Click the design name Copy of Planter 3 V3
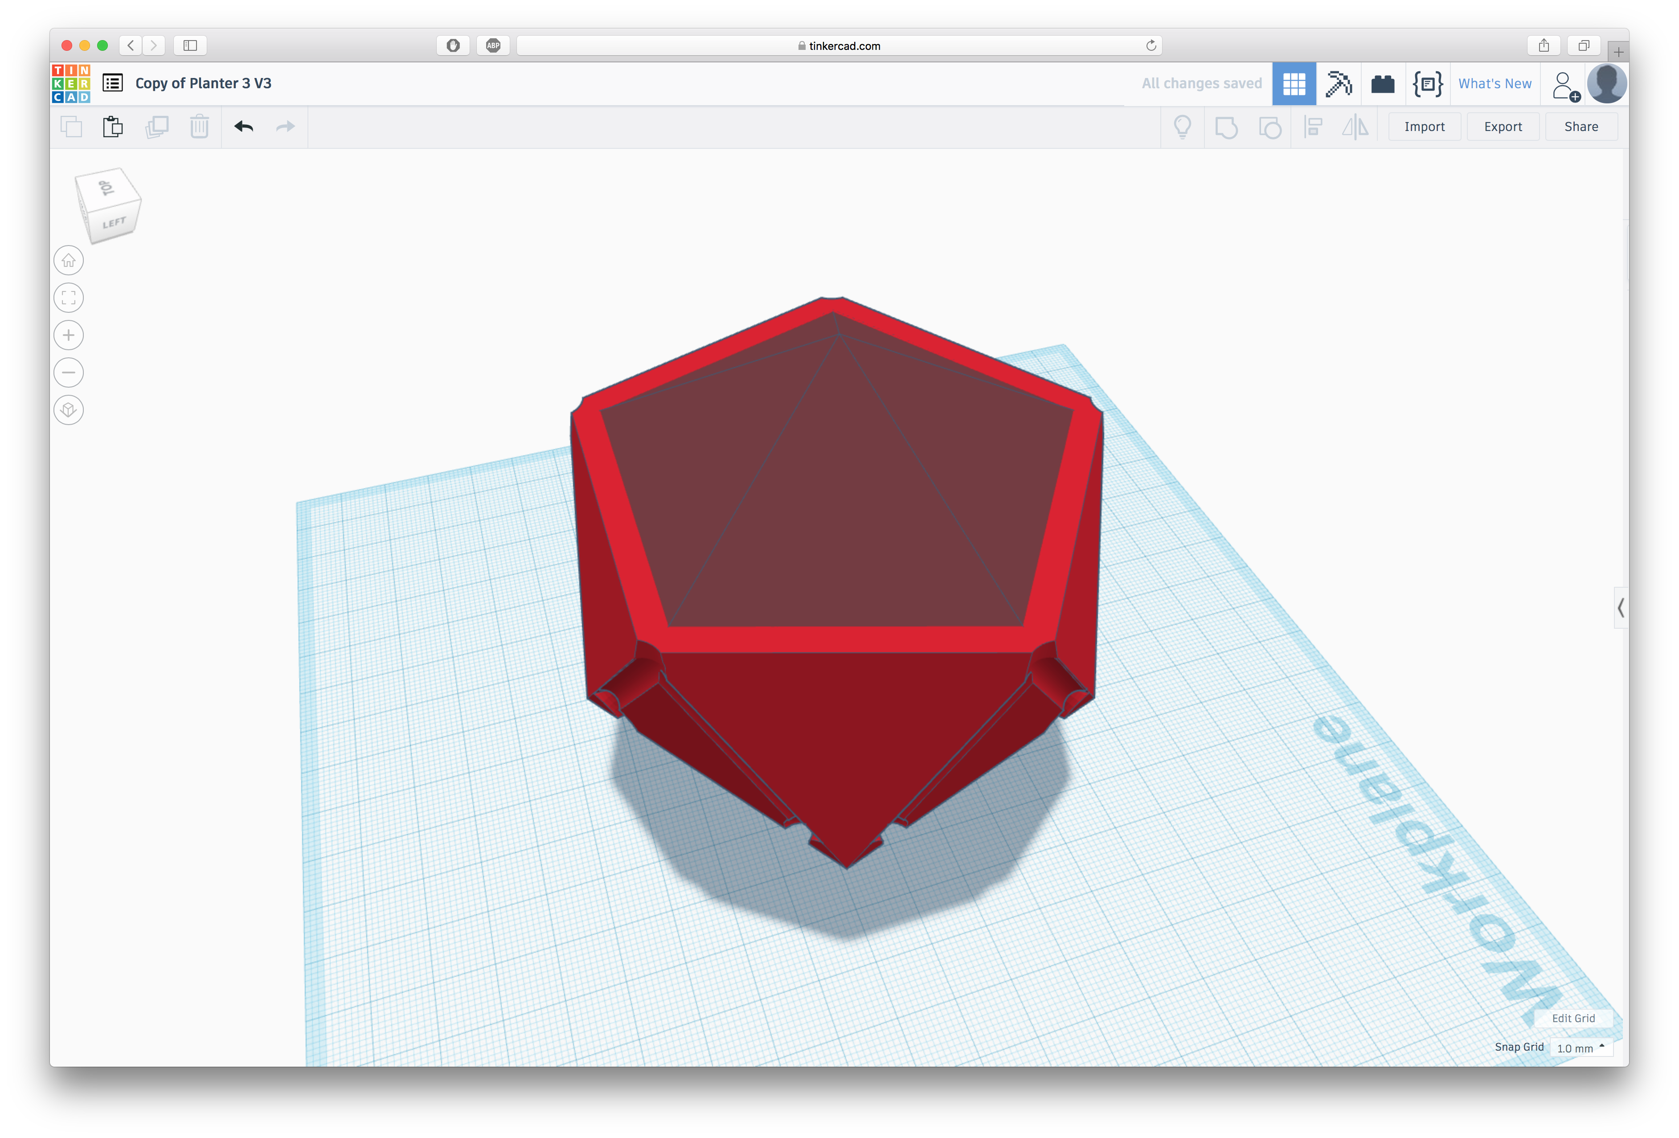The height and width of the screenshot is (1138, 1679). [x=203, y=83]
